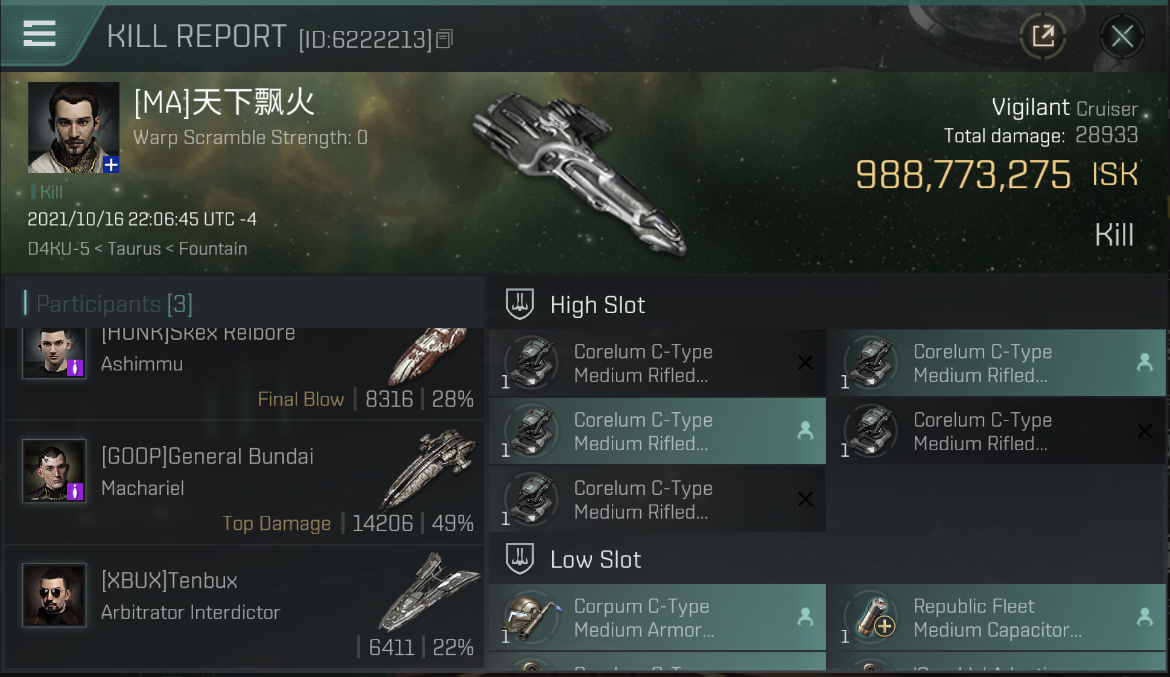Viewport: 1170px width, 677px height.
Task: Open the hamburger menu icon
Action: [x=39, y=33]
